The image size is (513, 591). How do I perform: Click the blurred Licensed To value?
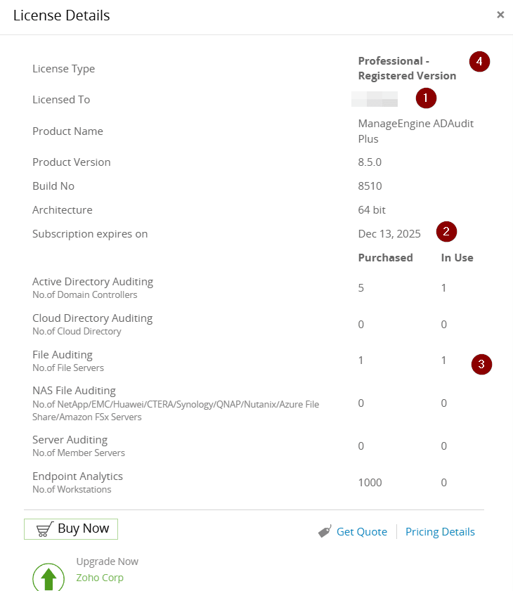(x=375, y=99)
